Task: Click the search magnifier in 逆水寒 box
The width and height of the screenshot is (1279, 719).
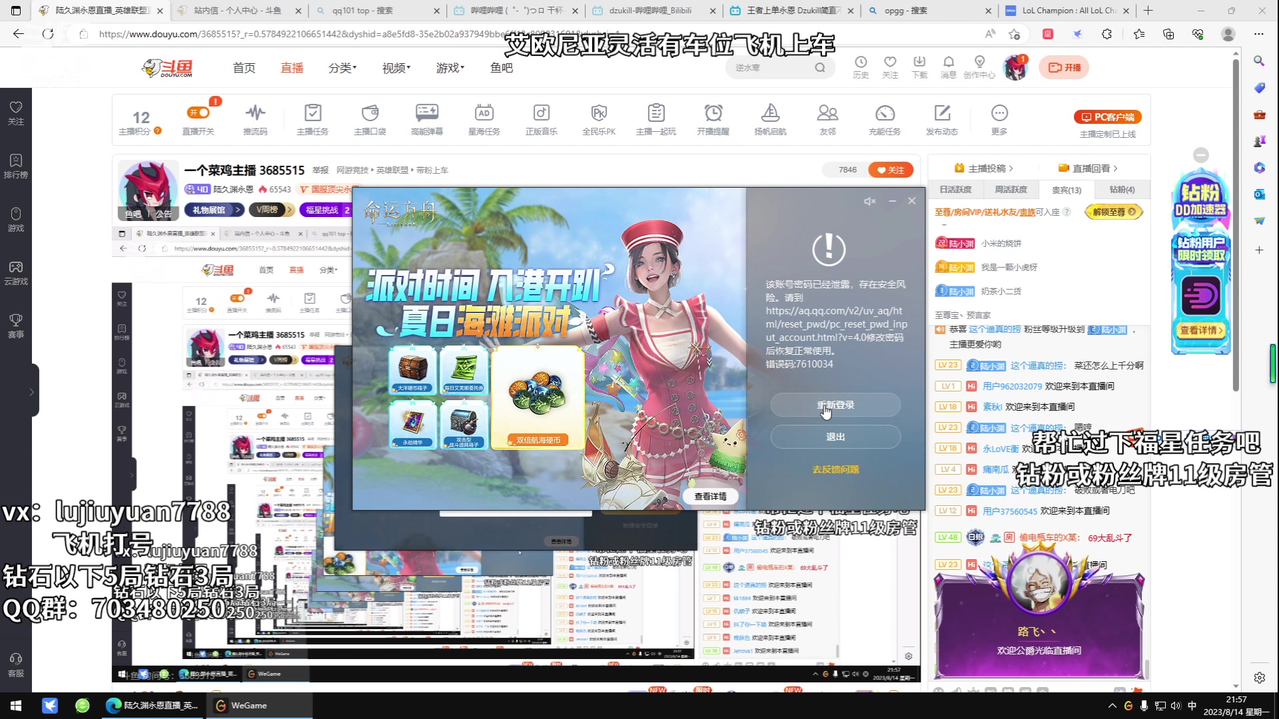Action: pyautogui.click(x=820, y=67)
